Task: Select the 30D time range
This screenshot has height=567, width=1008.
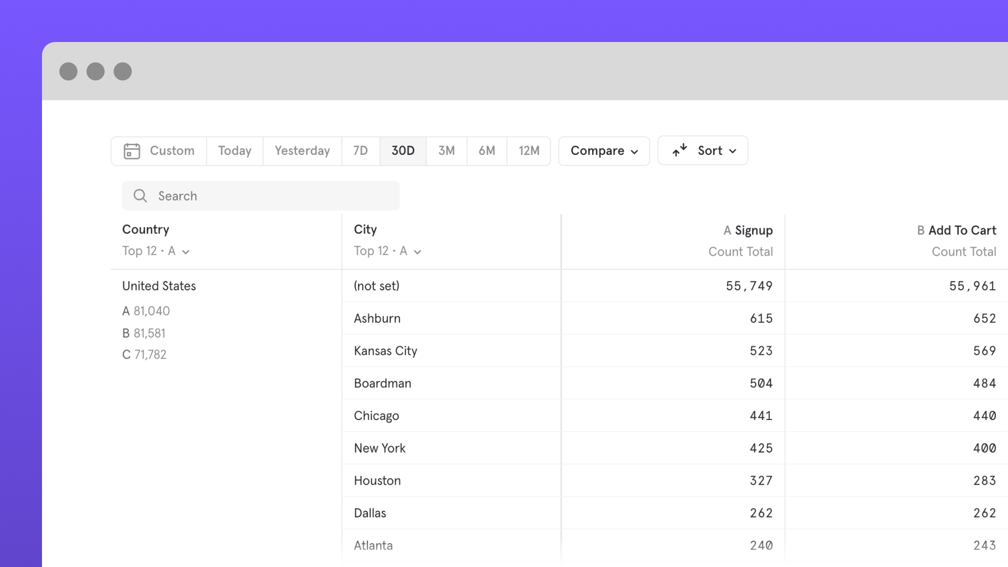Action: pyautogui.click(x=402, y=151)
